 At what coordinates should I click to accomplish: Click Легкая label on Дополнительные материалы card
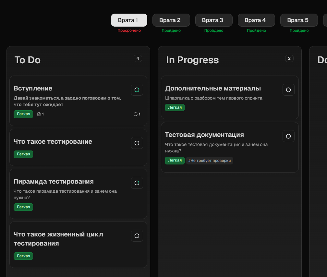(175, 107)
